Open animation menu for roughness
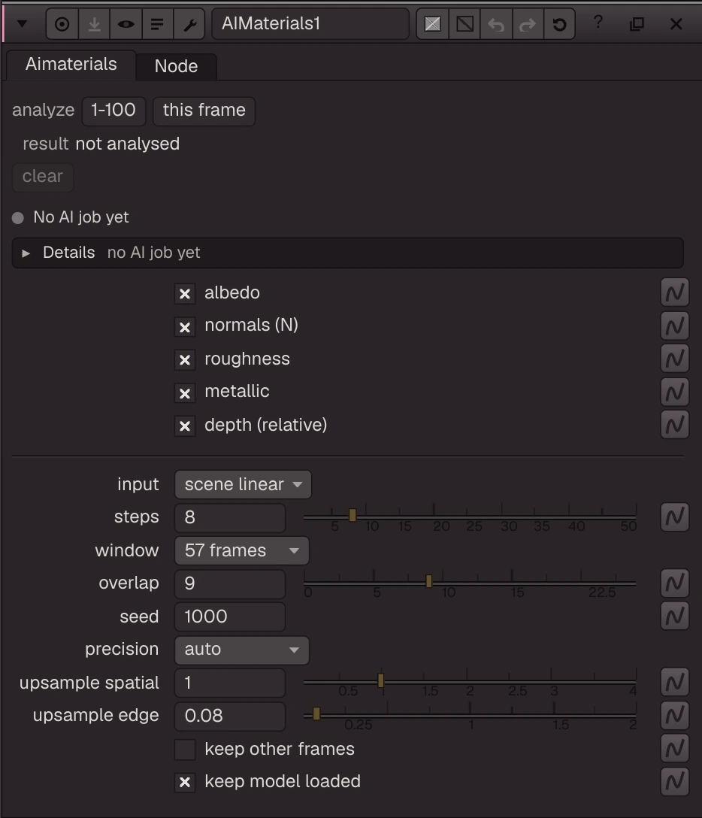The width and height of the screenshot is (702, 818). (675, 359)
